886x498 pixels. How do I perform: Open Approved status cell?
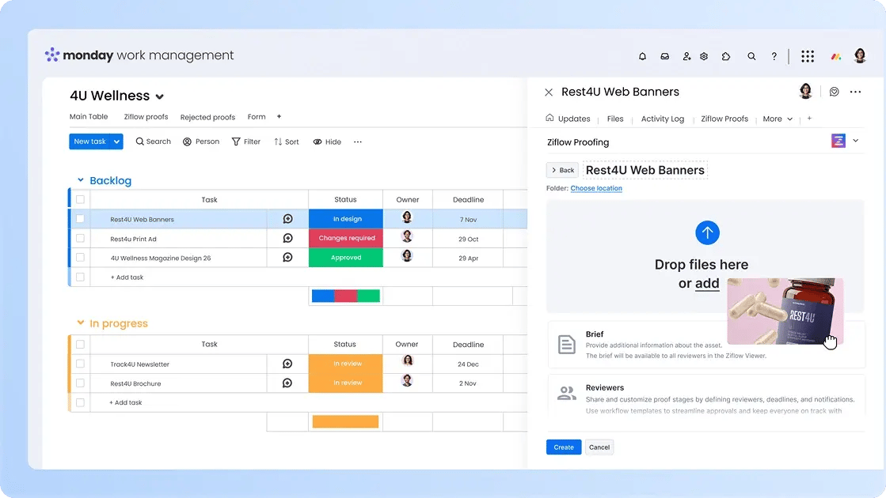tap(346, 257)
